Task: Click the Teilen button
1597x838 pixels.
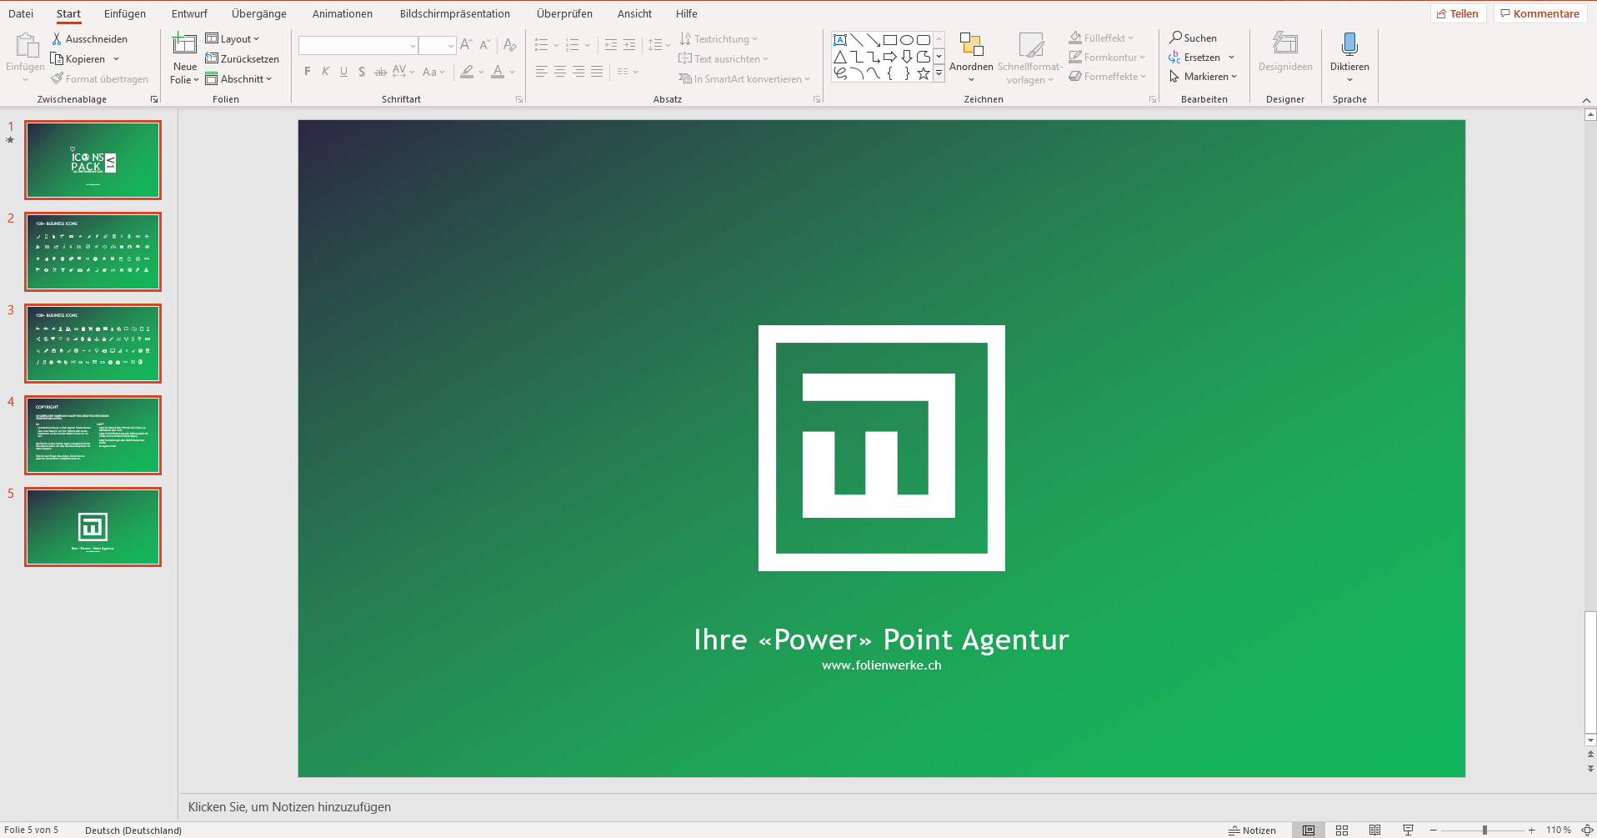Action: pyautogui.click(x=1458, y=13)
